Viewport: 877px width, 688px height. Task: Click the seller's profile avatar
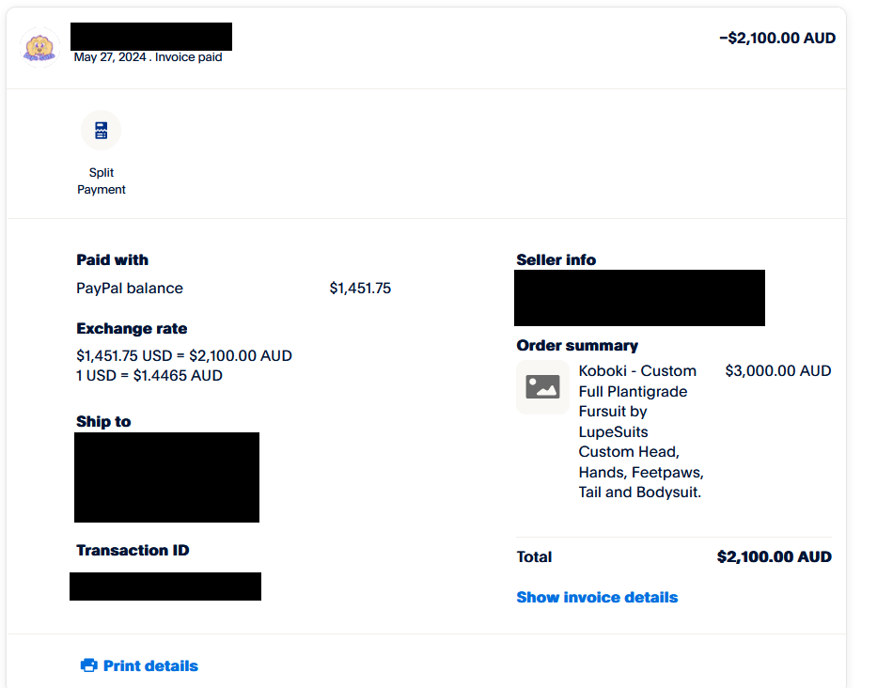click(39, 48)
